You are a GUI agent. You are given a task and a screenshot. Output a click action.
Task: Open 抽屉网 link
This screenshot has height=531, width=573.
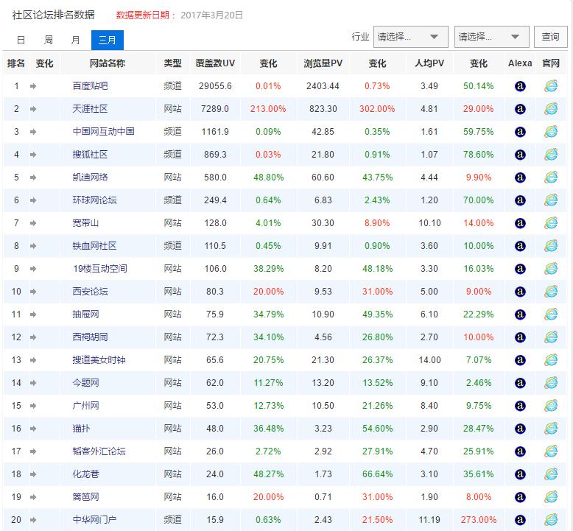(85, 314)
